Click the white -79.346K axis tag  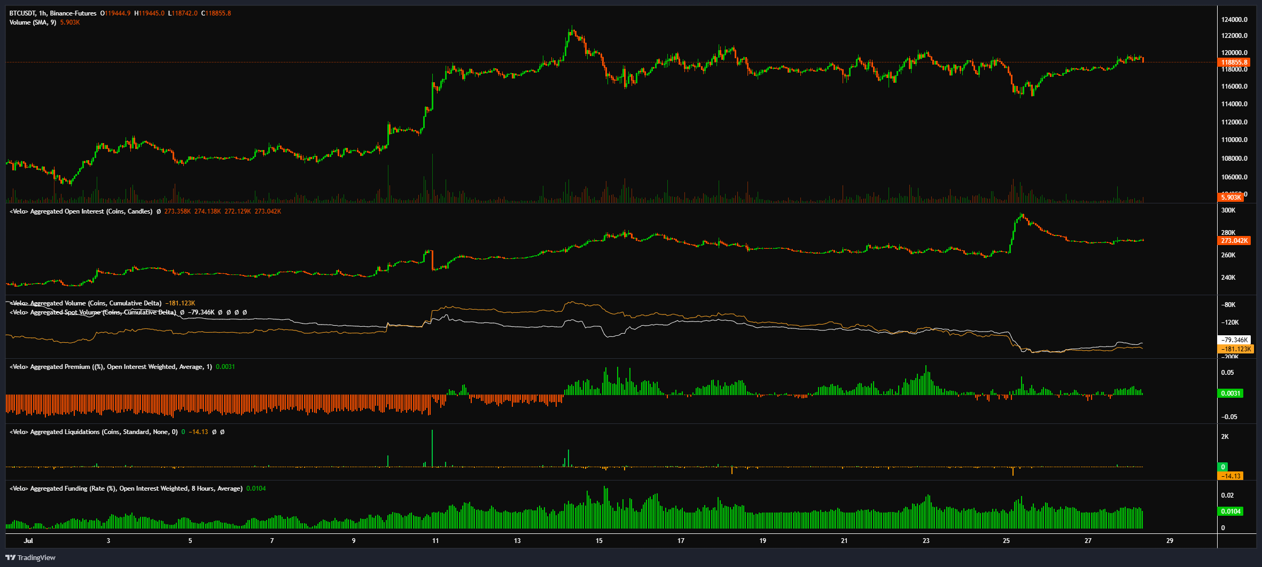click(1234, 340)
